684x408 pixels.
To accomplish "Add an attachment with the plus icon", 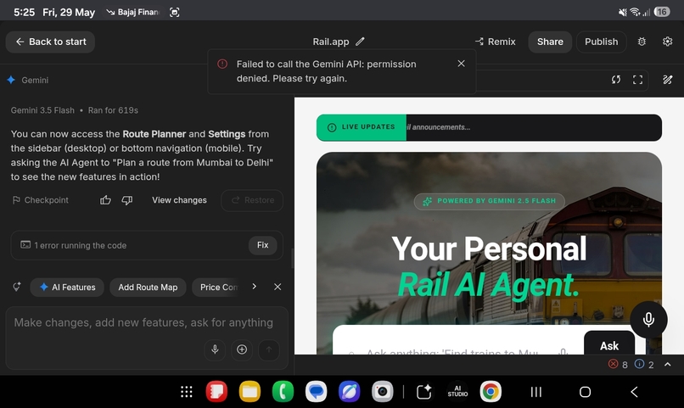I will click(x=242, y=349).
